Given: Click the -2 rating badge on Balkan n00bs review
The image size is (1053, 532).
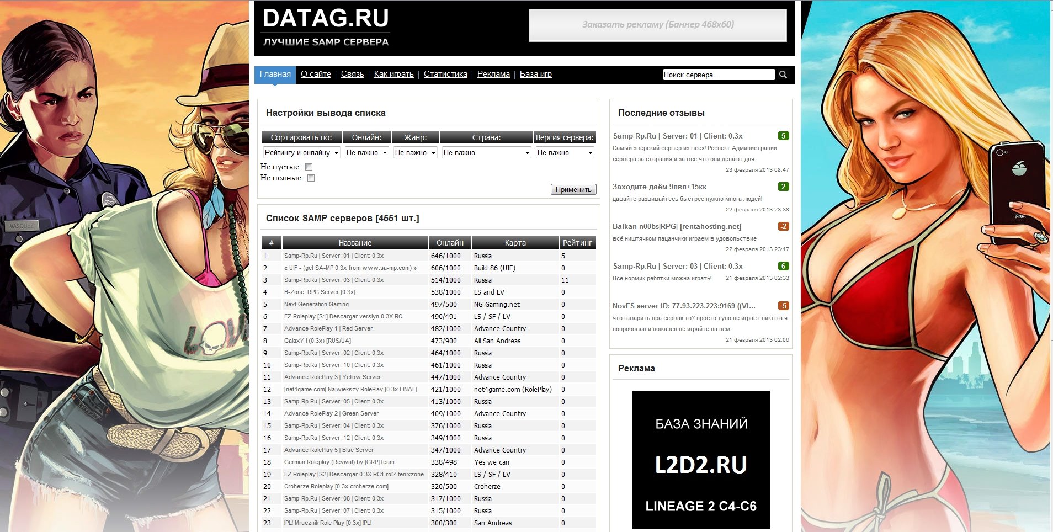Looking at the screenshot, I should pos(783,226).
